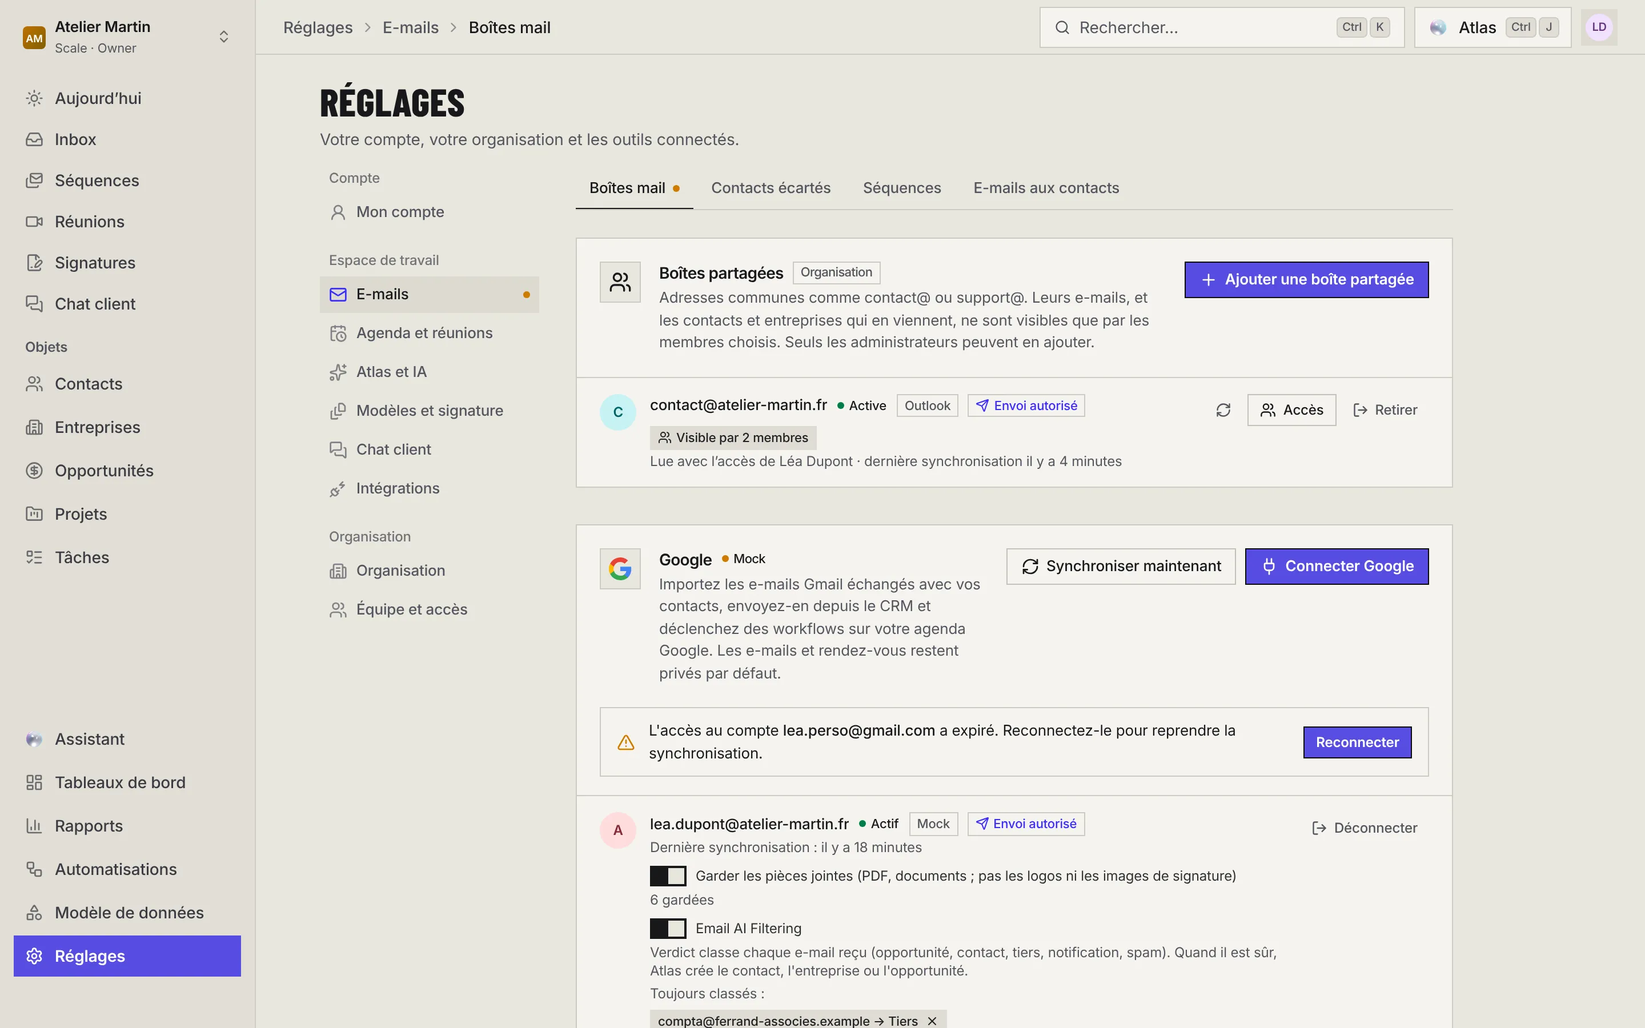Open Inbox from the left sidebar
1645x1028 pixels.
click(127, 139)
